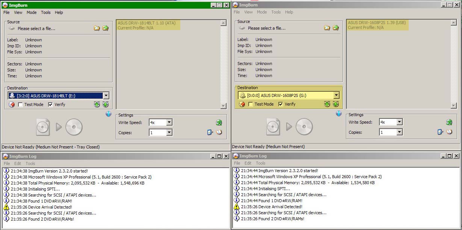462x230 pixels.
Task: Click status 'Device Not Ready (Medium Not Present - Tray Closed)'
Action: 51,147
